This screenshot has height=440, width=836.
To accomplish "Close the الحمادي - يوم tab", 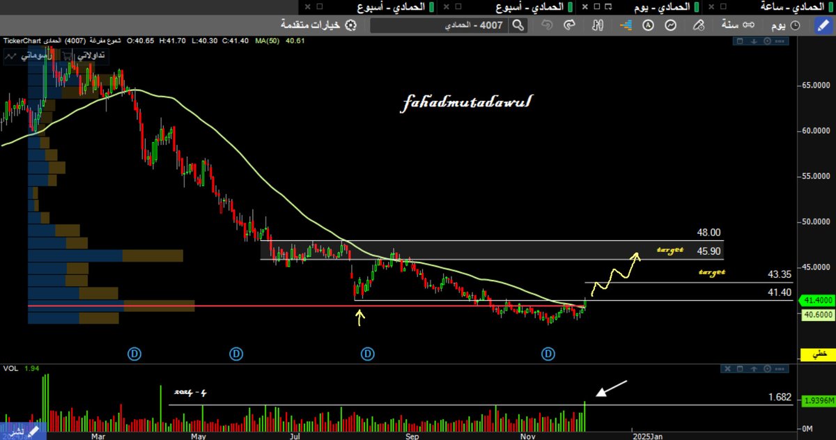I will click(585, 6).
